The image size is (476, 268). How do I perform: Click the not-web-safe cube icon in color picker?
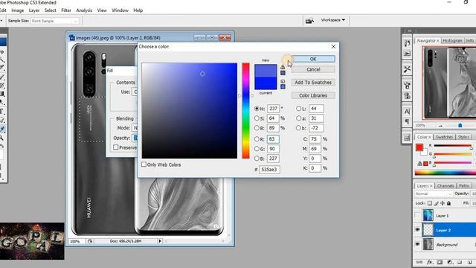coord(283,81)
